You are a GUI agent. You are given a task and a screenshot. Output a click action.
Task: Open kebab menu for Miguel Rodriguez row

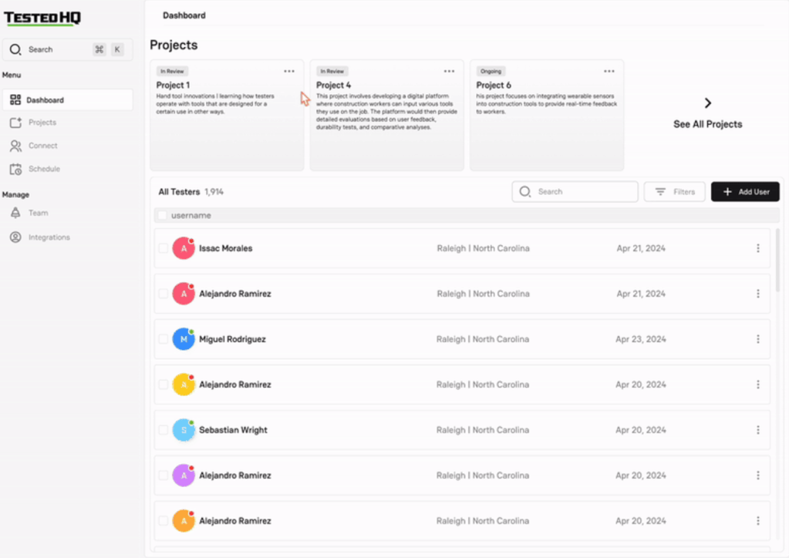pos(757,339)
